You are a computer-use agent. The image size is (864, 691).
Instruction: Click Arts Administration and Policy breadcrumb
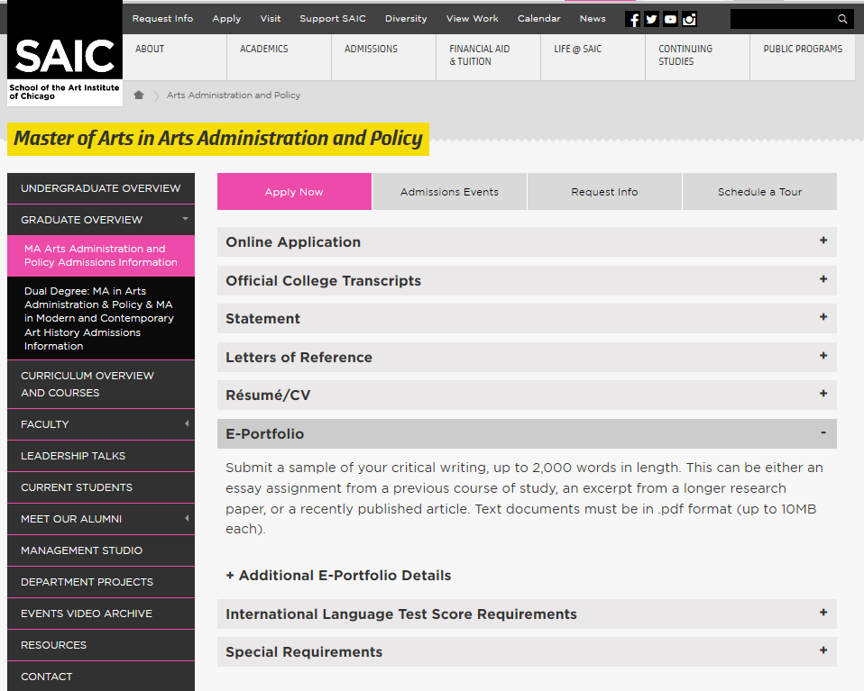click(x=234, y=95)
